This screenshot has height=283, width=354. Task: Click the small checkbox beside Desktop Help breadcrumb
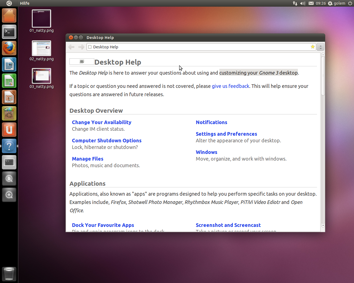[90, 47]
